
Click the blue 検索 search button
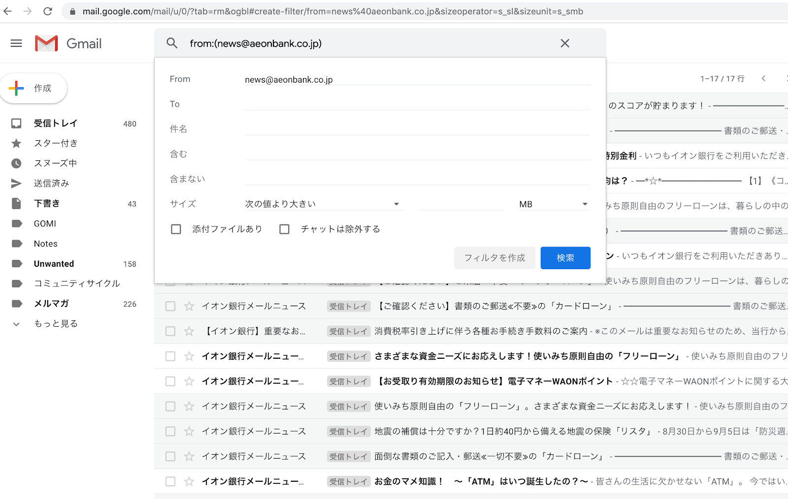tap(565, 258)
